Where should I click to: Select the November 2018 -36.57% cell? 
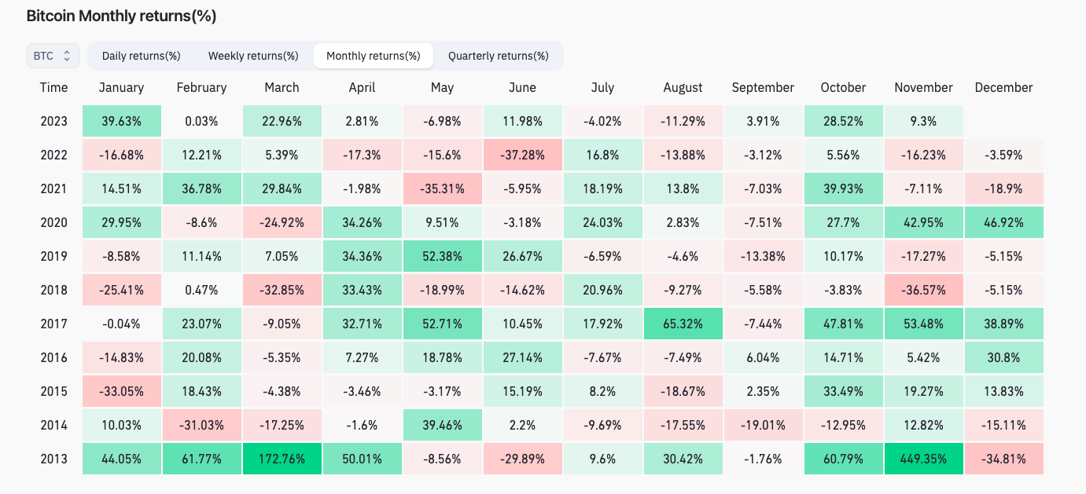[x=924, y=290]
